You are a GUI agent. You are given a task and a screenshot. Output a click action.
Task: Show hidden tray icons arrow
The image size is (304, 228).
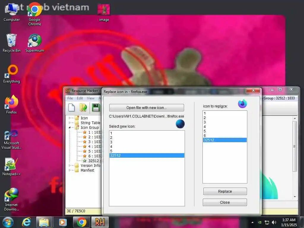tap(252, 222)
